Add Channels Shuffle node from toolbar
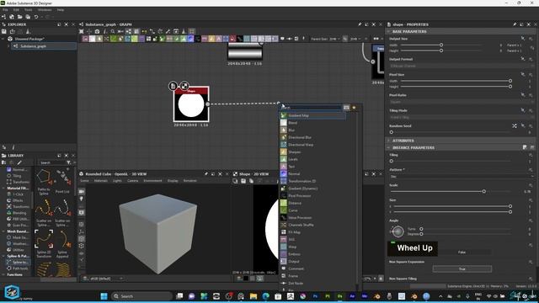 [x=107, y=39]
